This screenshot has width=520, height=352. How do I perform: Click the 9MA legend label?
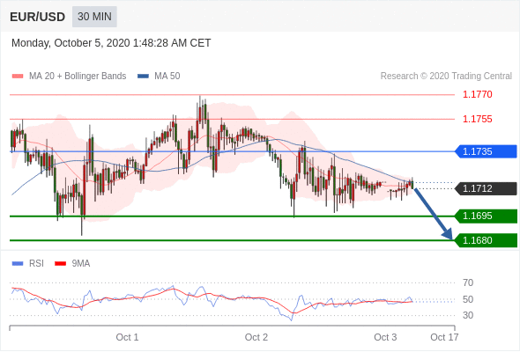click(81, 264)
